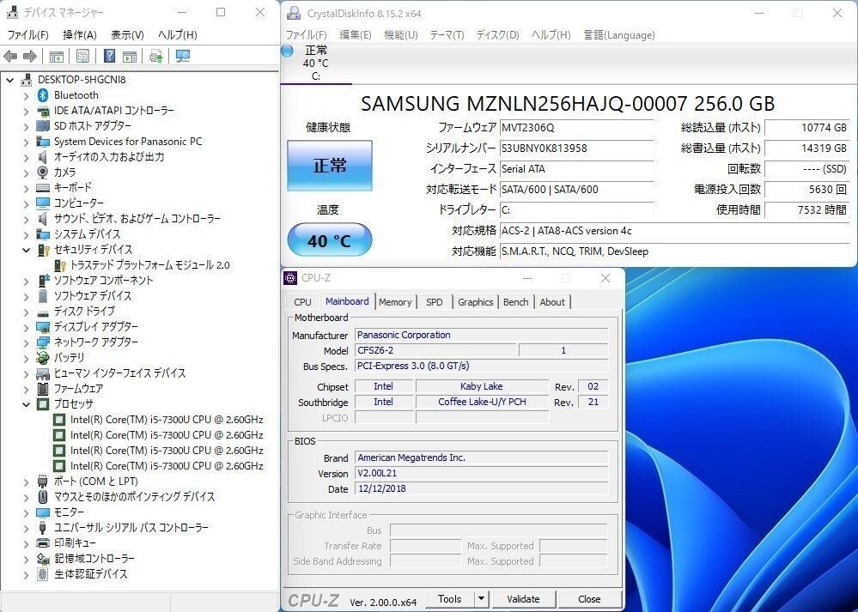Expand the 記憶域コントローラー node
The width and height of the screenshot is (858, 612).
[x=26, y=559]
